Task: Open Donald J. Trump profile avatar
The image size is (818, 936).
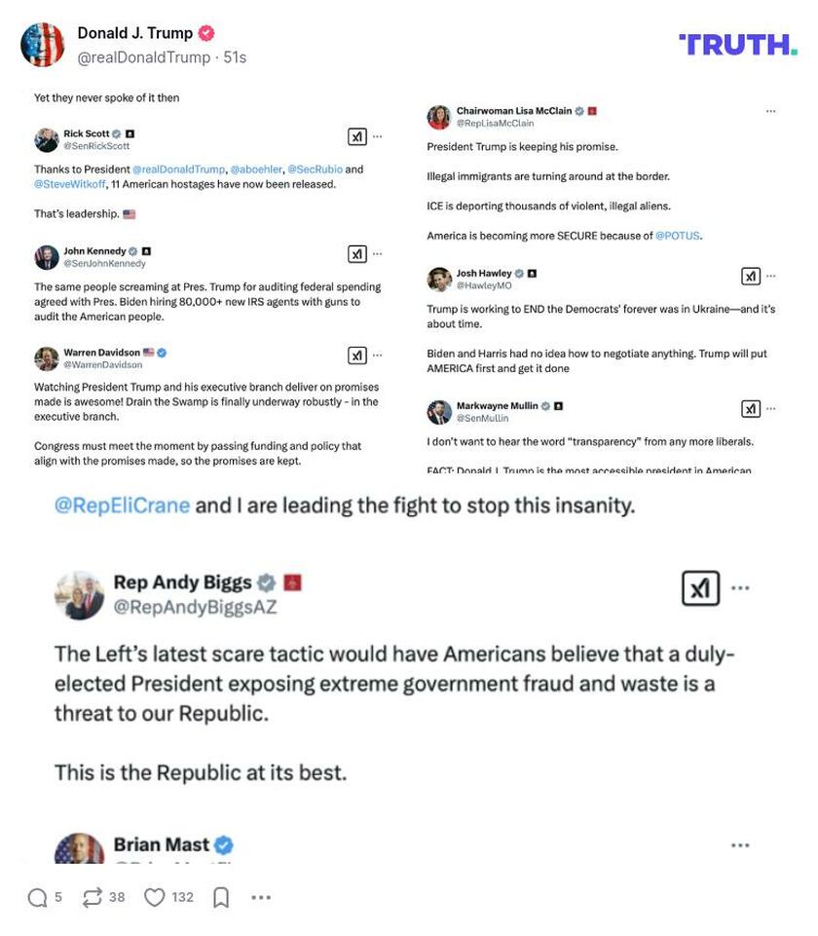Action: [43, 45]
